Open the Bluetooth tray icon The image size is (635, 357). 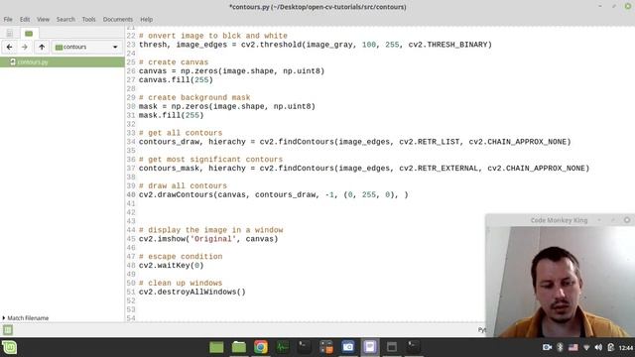[x=560, y=347]
